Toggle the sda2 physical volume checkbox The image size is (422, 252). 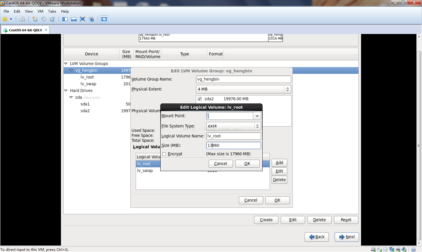200,99
